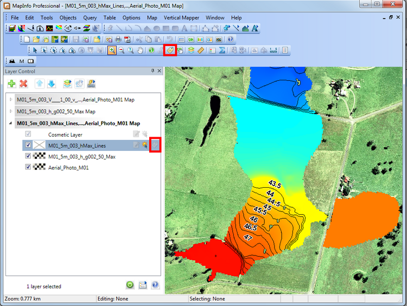The width and height of the screenshot is (407, 306).
Task: Expand the M01_5m_003_V map group
Action: point(11,100)
